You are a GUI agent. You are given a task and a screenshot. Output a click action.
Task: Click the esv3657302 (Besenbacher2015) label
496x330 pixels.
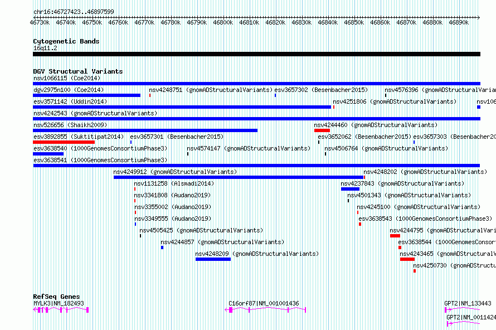(x=321, y=90)
